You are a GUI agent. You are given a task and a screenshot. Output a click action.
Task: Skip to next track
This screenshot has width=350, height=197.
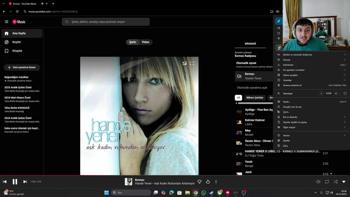pos(25,182)
